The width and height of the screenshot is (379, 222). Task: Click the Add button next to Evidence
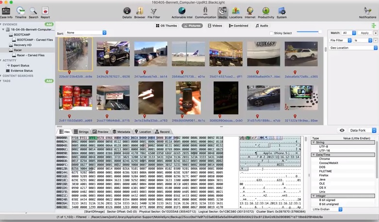point(49,24)
